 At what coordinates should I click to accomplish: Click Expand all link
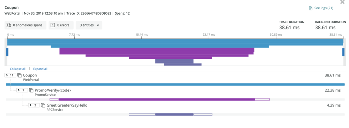click(x=40, y=69)
